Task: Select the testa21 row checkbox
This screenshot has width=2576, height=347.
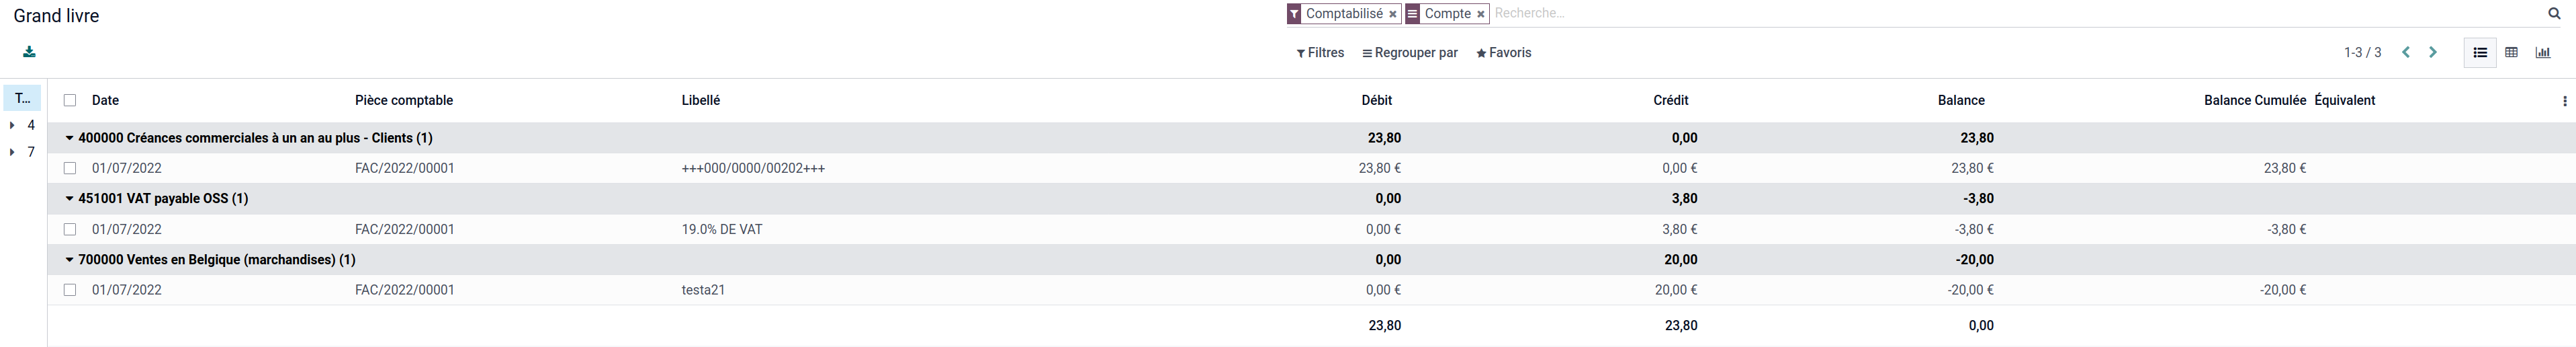Action: coord(70,290)
